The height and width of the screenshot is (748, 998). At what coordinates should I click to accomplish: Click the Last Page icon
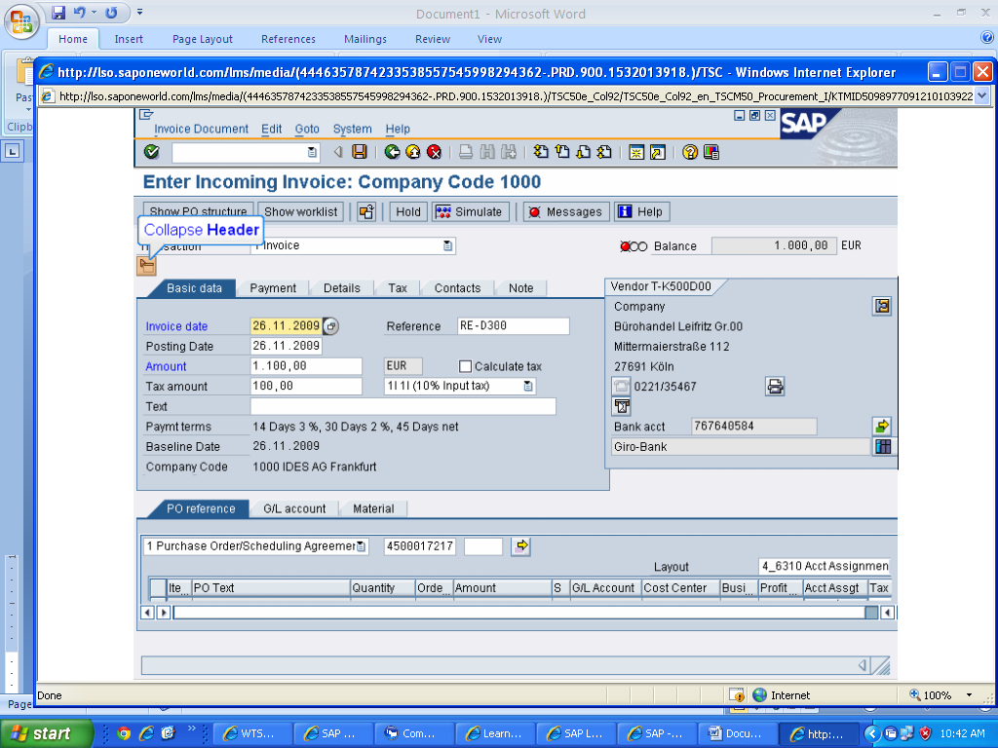(604, 152)
